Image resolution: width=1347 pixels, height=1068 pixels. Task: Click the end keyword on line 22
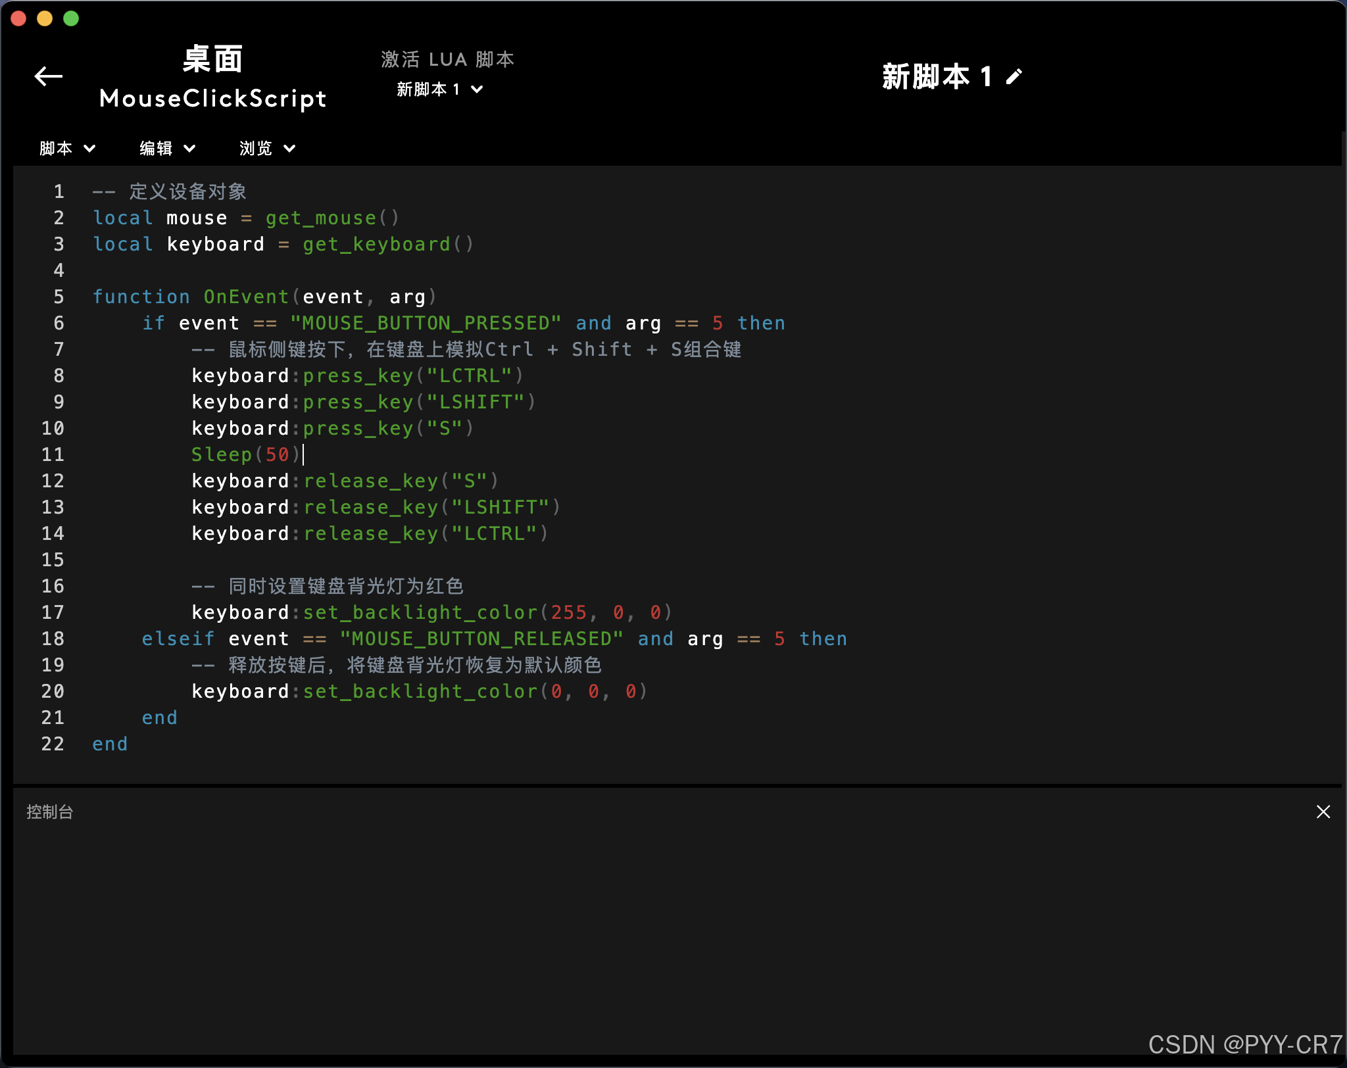(110, 744)
